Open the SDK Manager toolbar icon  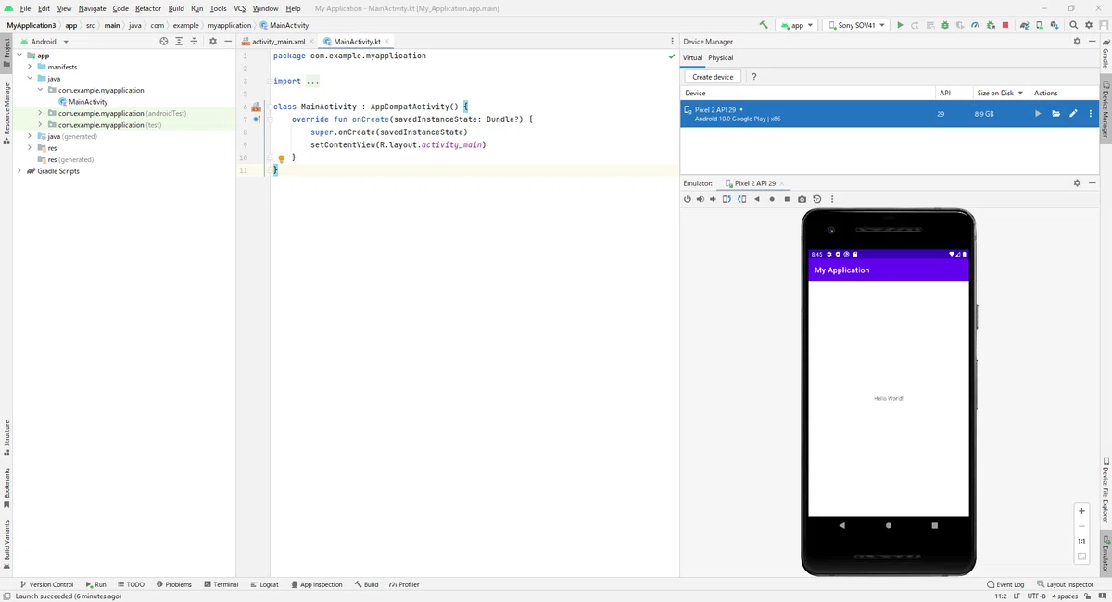[1055, 25]
